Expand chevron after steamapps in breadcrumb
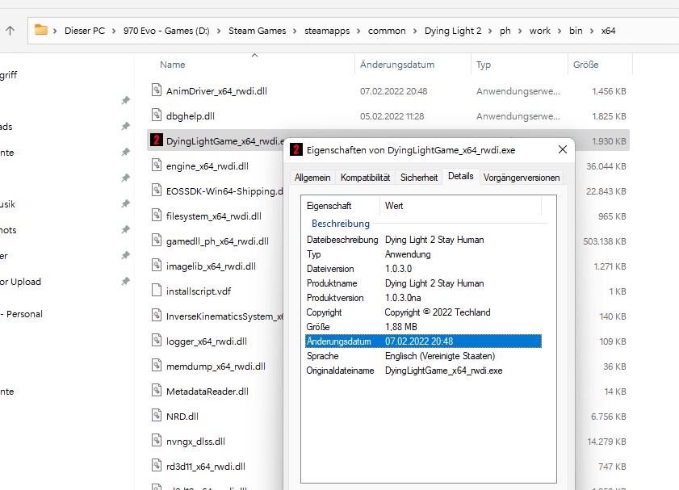This screenshot has height=490, width=679. point(358,31)
